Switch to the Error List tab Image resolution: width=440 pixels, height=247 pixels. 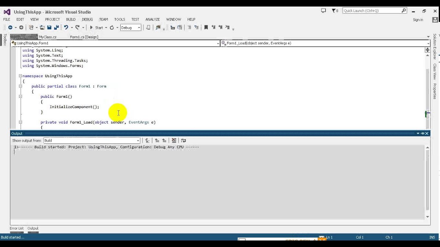coord(16,228)
